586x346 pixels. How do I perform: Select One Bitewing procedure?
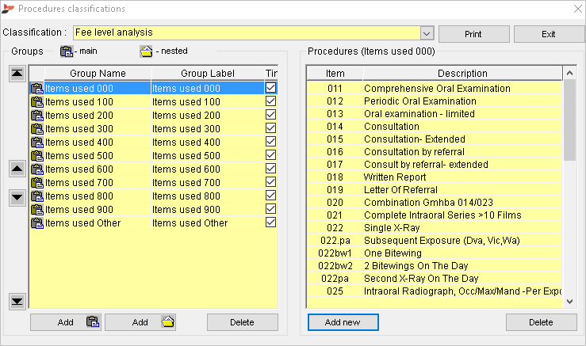(435, 253)
